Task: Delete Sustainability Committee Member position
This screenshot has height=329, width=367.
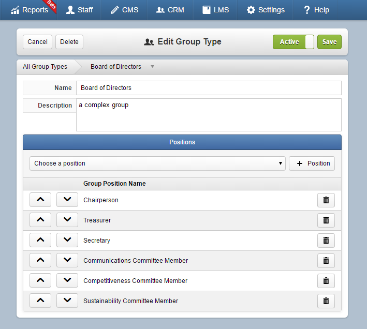Action: [326, 301]
